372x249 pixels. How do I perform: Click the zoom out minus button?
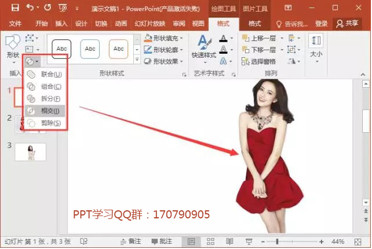tap(263, 241)
